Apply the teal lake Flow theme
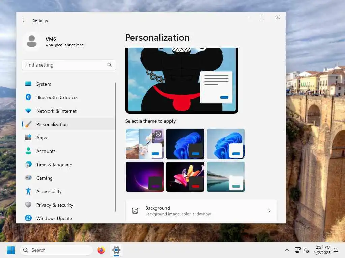345x258 pixels. click(226, 177)
